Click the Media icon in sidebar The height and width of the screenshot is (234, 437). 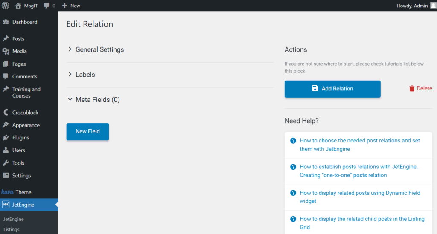click(x=6, y=51)
